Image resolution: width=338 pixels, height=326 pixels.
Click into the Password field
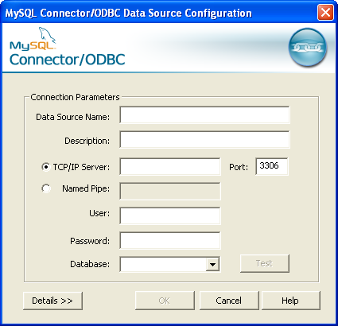coord(170,240)
